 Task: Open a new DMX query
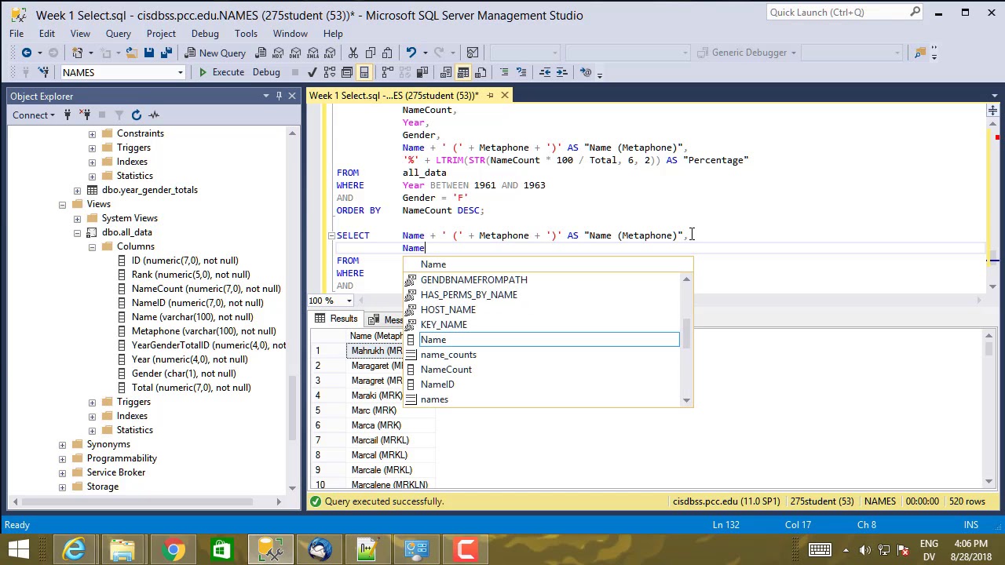pyautogui.click(x=296, y=53)
